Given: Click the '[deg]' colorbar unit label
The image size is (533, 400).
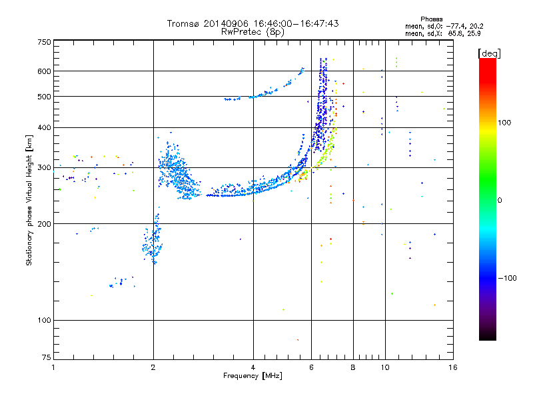Looking at the screenshot, I should pyautogui.click(x=489, y=53).
